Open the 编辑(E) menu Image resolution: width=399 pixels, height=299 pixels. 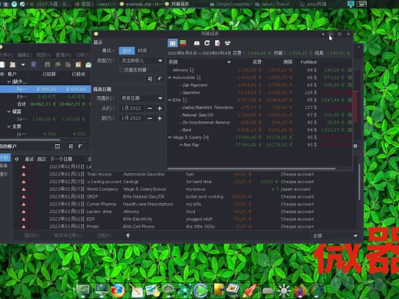25,55
